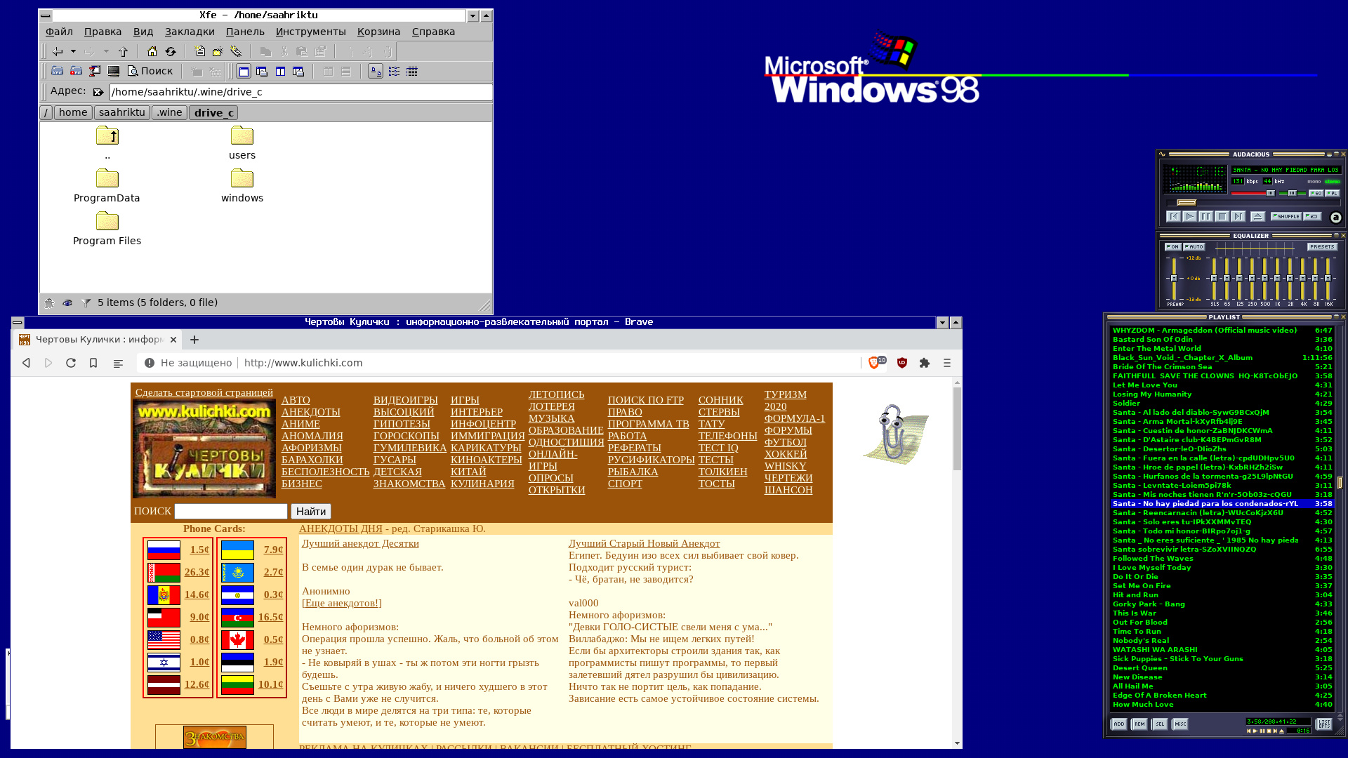This screenshot has width=1348, height=758.
Task: Select detailed list view in Xfe
Action: [412, 71]
